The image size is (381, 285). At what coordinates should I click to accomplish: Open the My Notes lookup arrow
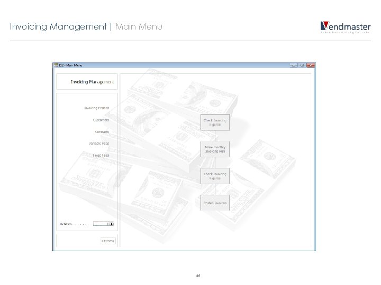112,224
